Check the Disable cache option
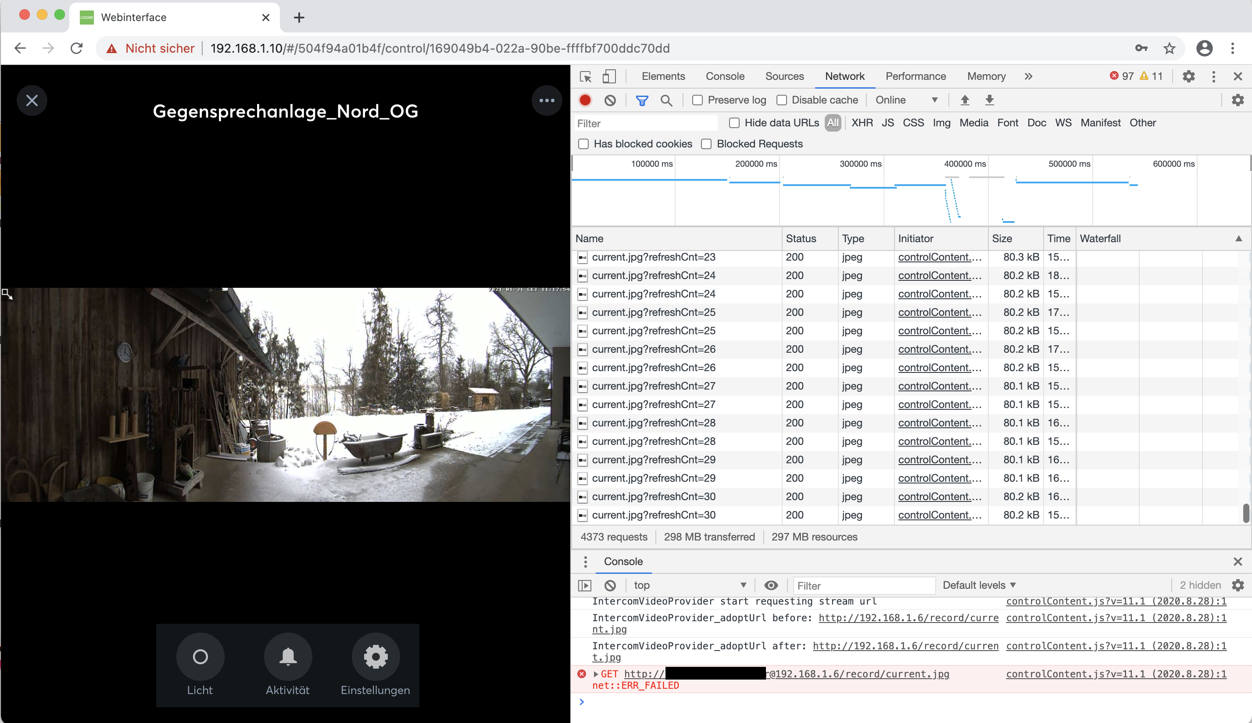 click(x=782, y=100)
